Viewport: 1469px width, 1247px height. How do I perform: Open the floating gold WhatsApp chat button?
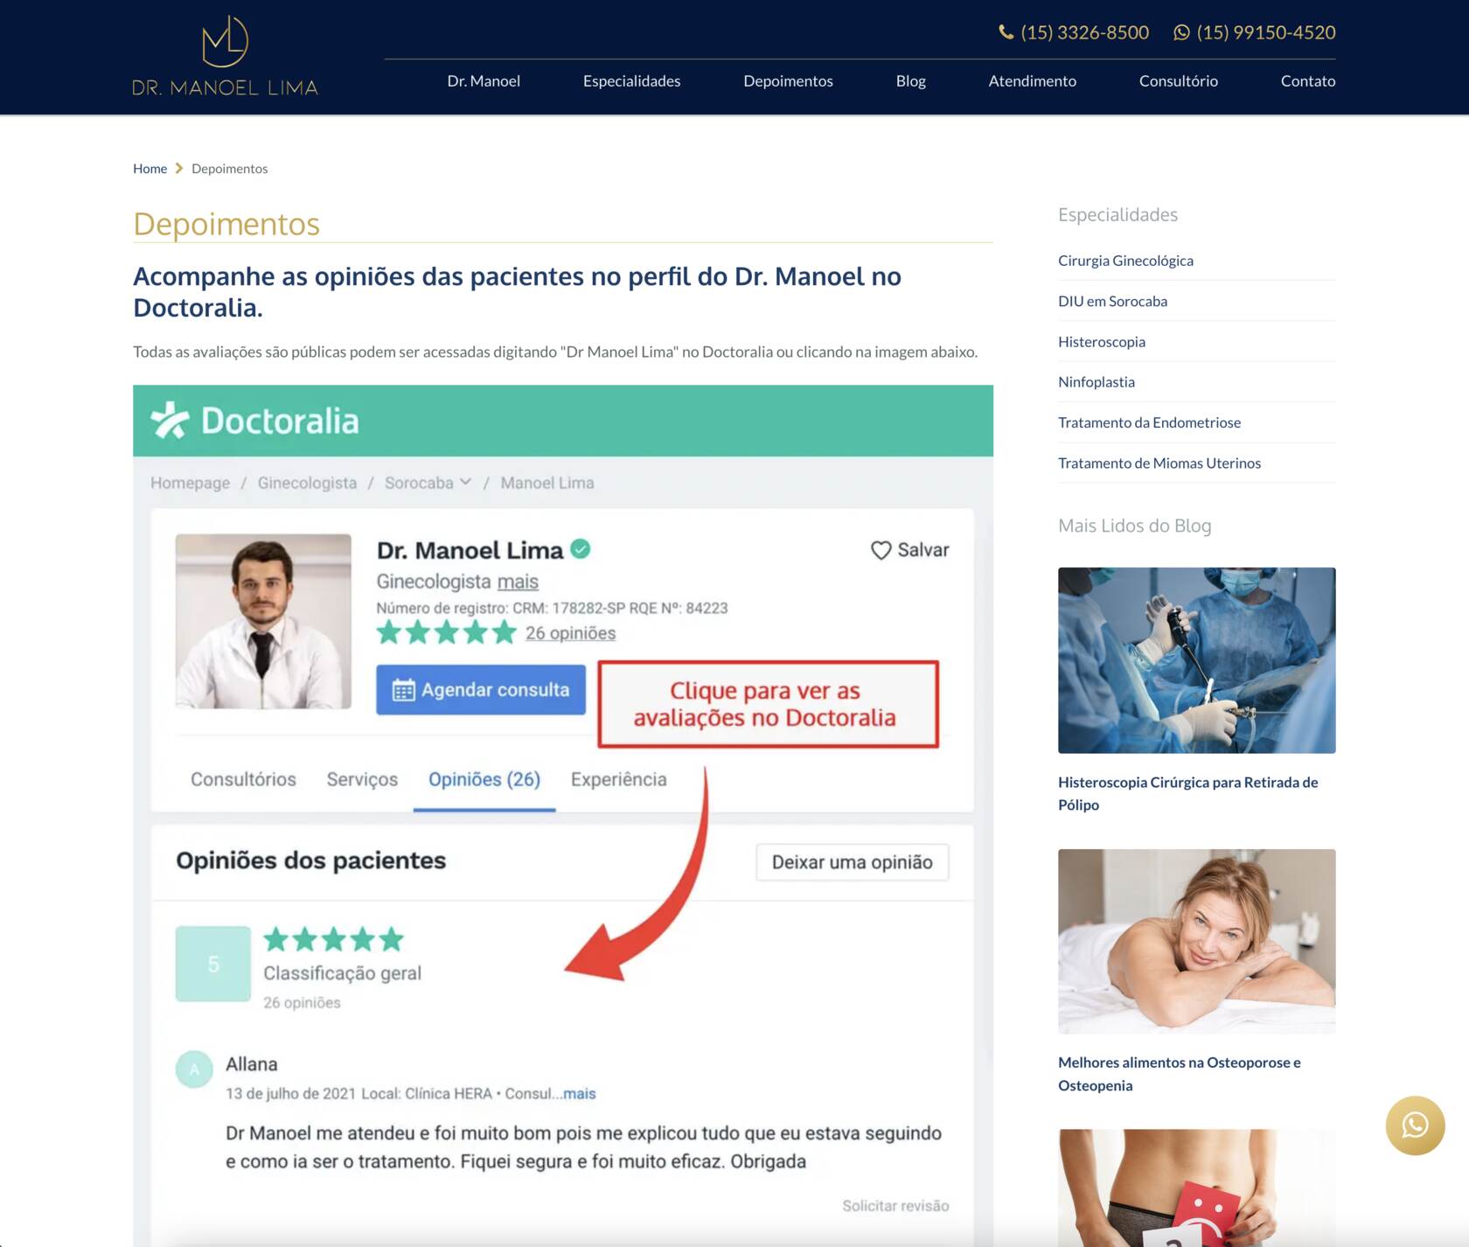pyautogui.click(x=1415, y=1125)
